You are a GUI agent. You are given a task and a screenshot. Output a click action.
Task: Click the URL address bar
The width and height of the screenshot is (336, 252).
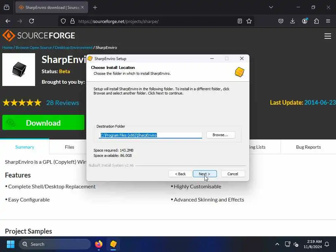[157, 21]
